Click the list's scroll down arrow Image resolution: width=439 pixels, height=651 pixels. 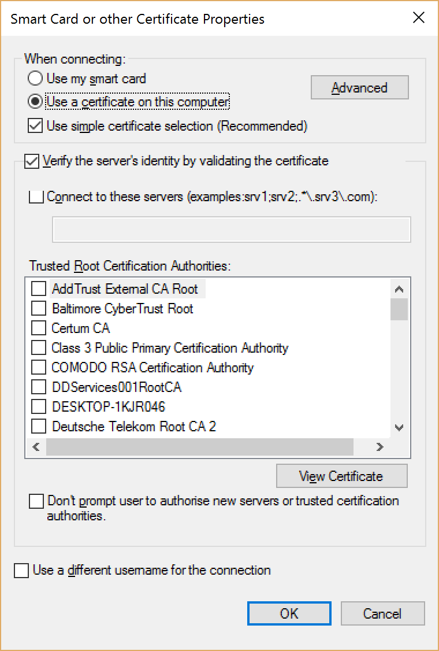click(x=399, y=427)
